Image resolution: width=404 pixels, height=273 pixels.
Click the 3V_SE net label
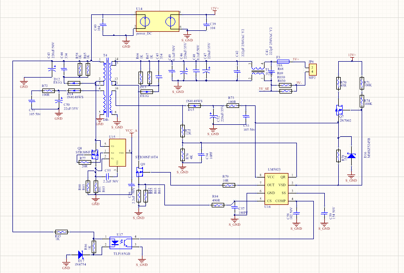[x=264, y=89]
